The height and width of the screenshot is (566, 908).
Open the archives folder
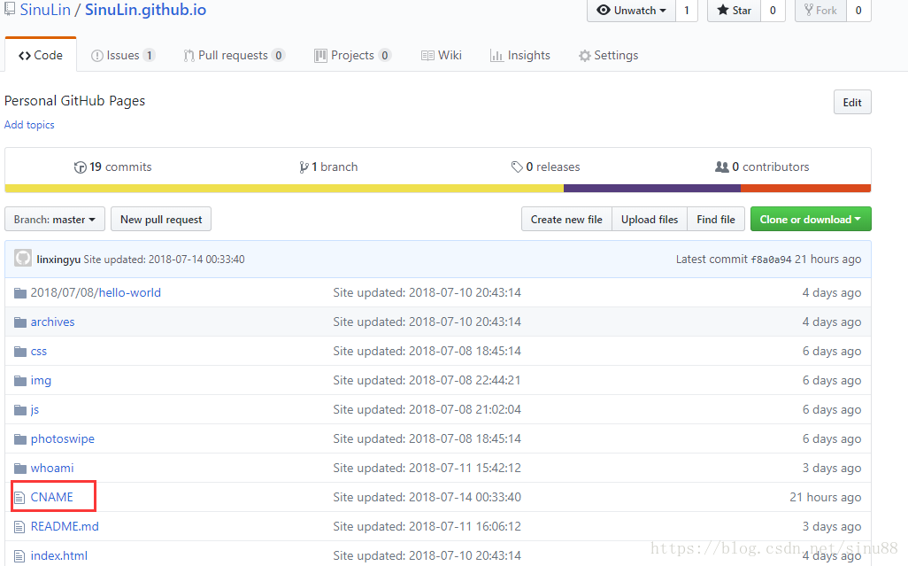[53, 322]
